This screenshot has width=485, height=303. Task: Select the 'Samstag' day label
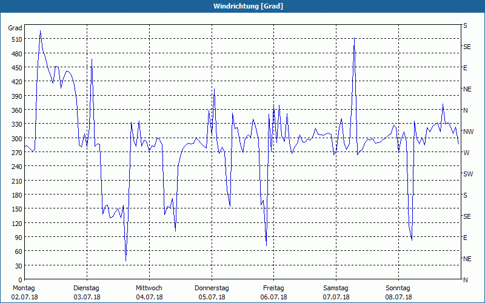tap(336, 288)
